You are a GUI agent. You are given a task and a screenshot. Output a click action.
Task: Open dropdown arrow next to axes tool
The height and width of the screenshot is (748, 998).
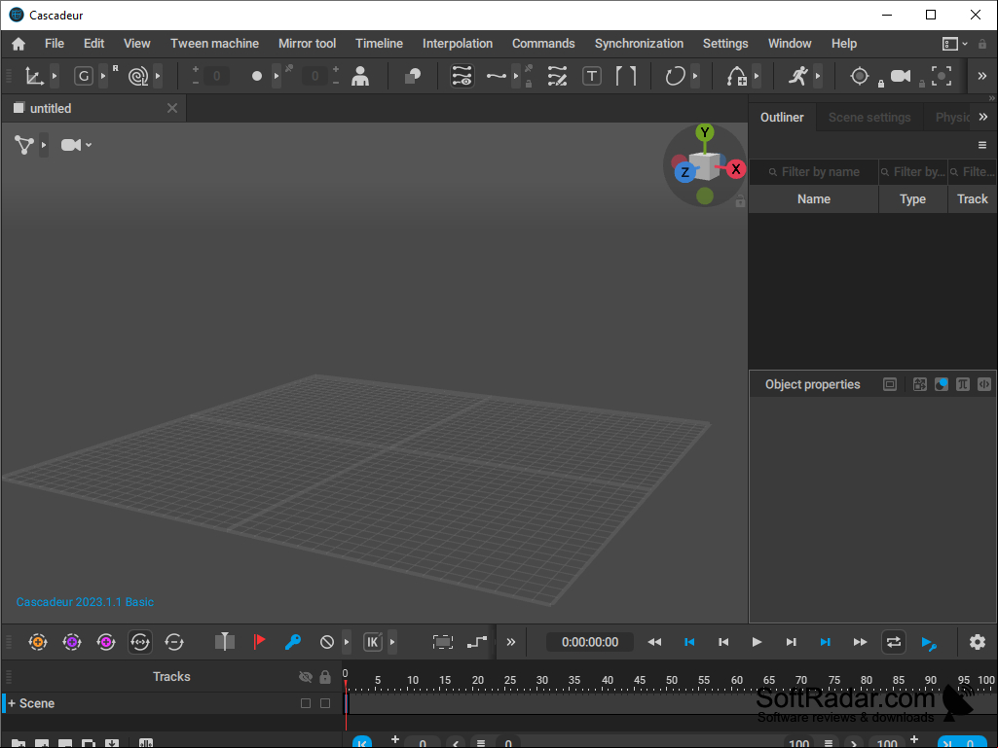click(55, 76)
